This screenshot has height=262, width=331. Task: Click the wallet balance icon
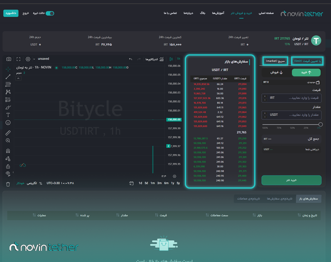pyautogui.click(x=318, y=82)
